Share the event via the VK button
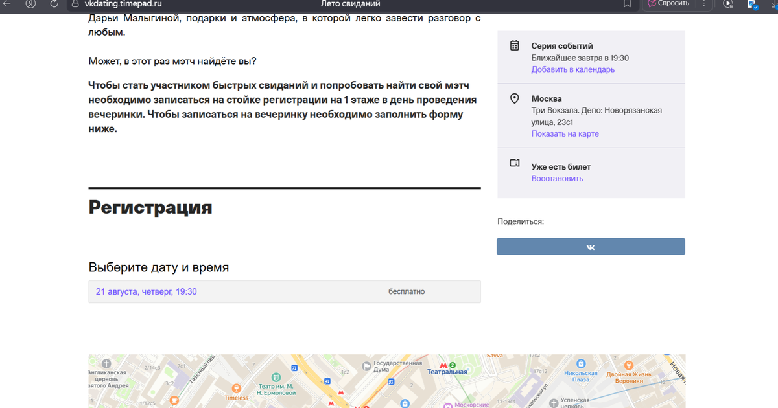Screen dimensions: 778x408 tap(591, 246)
